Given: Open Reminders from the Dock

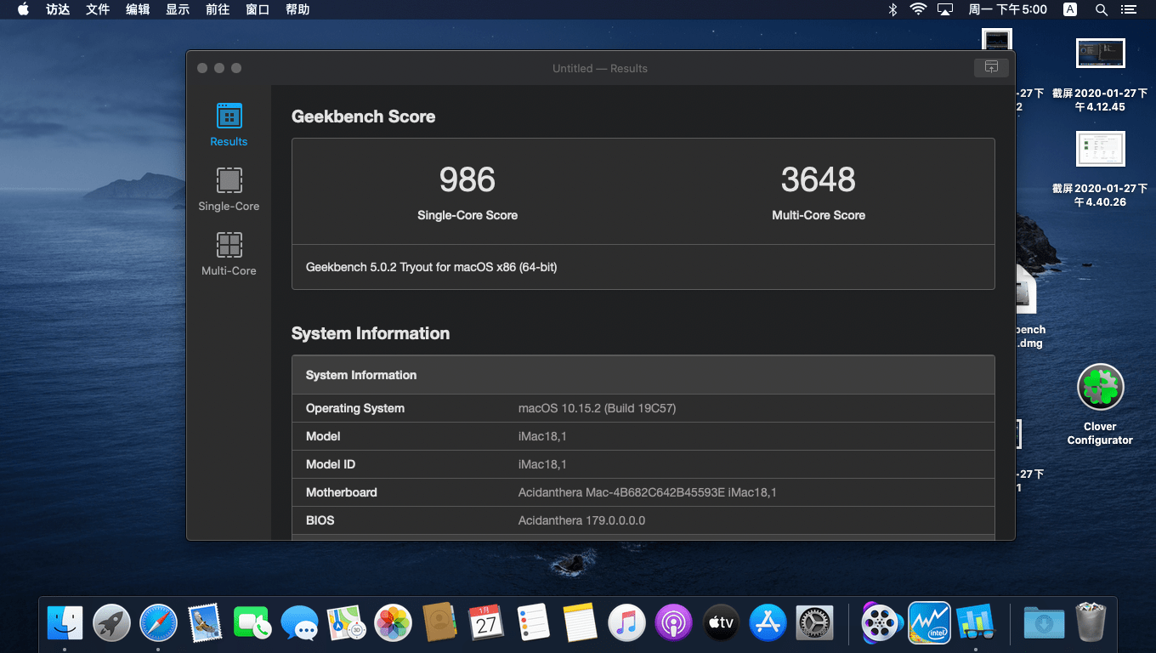Looking at the screenshot, I should tap(534, 623).
